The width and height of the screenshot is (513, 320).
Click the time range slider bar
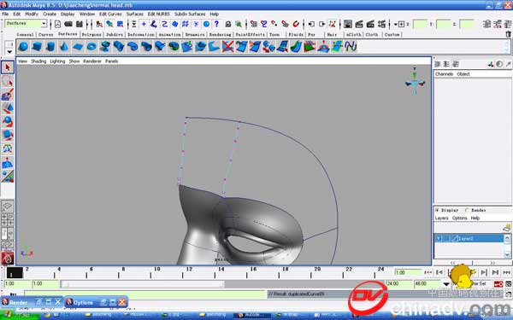coord(142,284)
